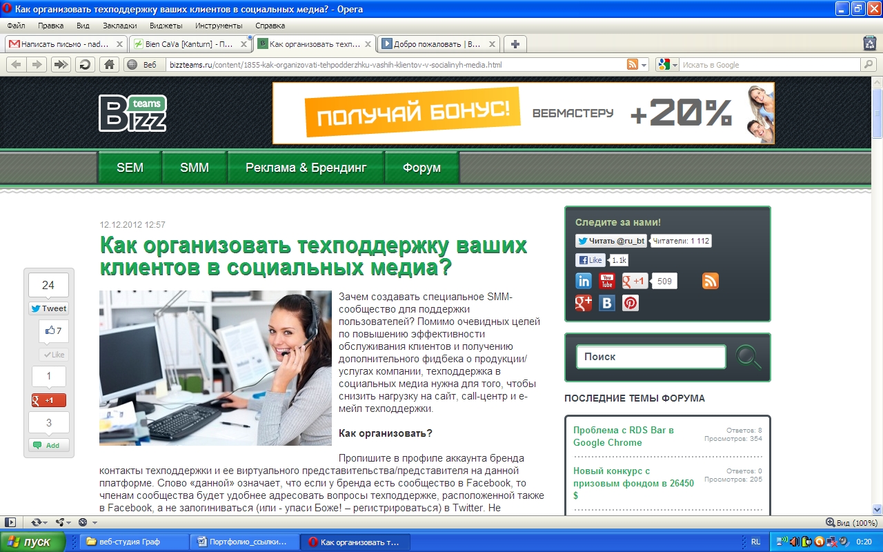Click the Tweet button beside the article
883x552 pixels.
(48, 308)
